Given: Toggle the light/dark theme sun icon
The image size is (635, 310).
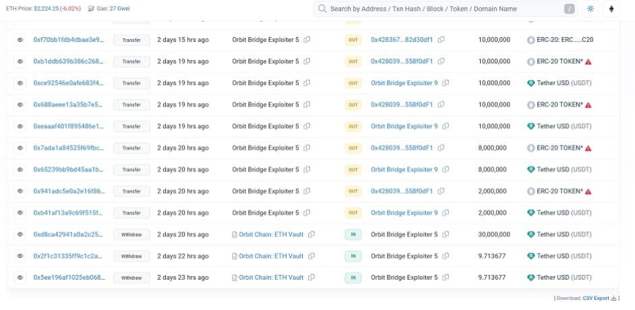Looking at the screenshot, I should (x=590, y=9).
